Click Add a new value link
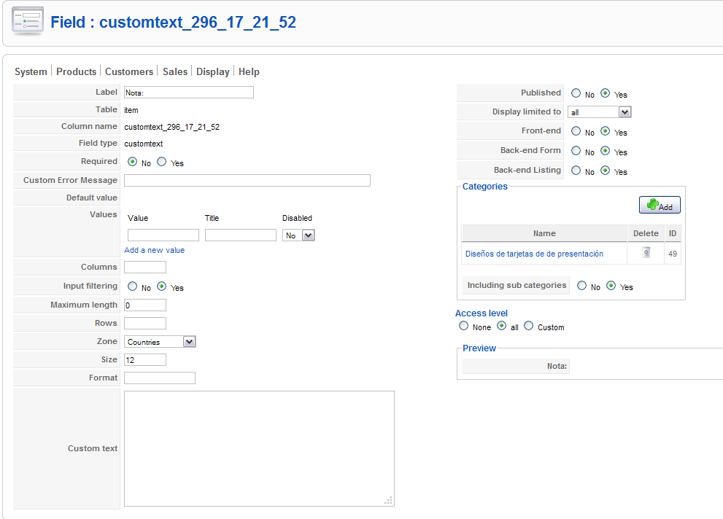The image size is (723, 519). coord(155,250)
